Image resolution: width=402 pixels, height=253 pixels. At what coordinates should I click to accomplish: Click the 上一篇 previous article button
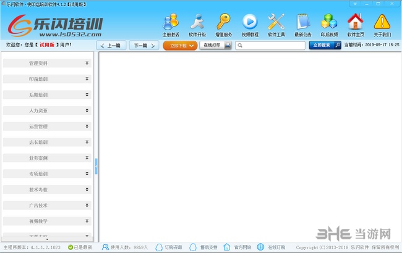[x=112, y=45]
